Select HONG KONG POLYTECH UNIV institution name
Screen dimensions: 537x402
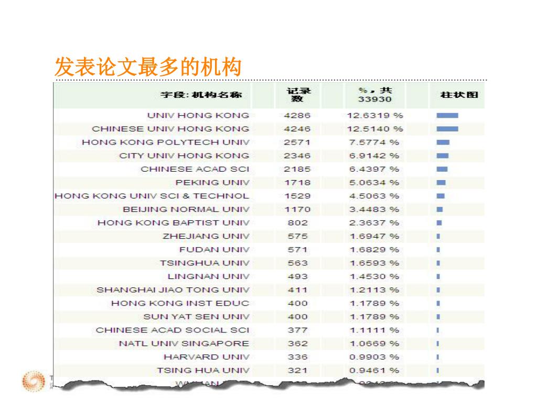[x=165, y=142]
